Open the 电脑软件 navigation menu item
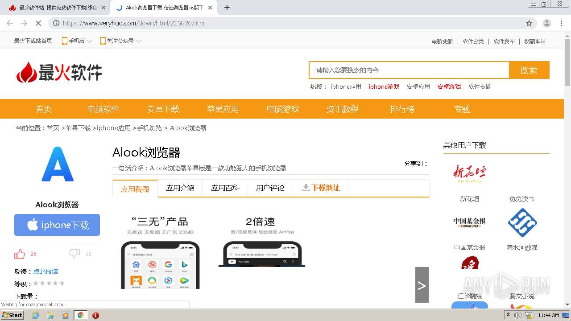The height and width of the screenshot is (321, 571). click(103, 109)
